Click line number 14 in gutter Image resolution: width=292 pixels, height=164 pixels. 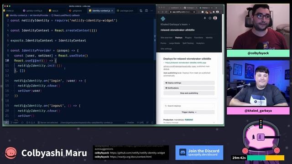7,81
